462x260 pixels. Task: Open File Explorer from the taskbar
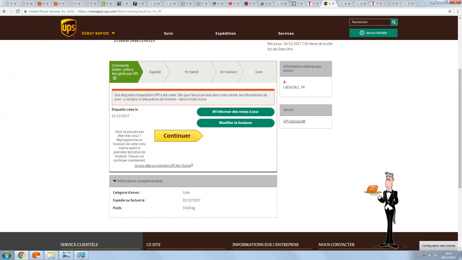(51, 255)
